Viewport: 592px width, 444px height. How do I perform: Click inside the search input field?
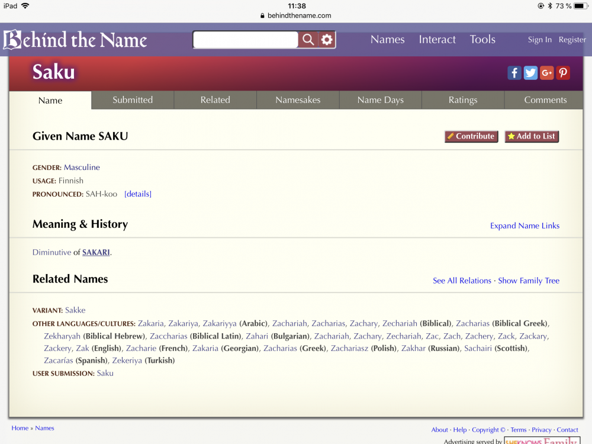(244, 40)
